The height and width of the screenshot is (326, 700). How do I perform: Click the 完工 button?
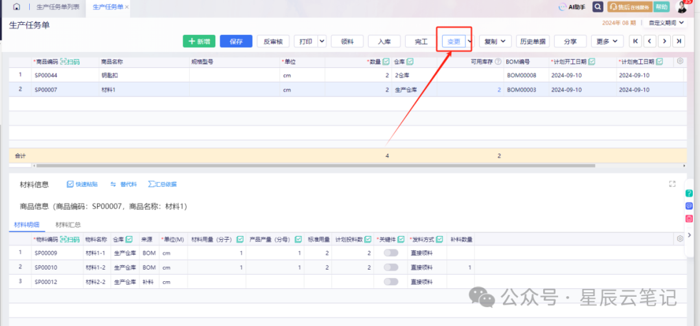click(421, 41)
